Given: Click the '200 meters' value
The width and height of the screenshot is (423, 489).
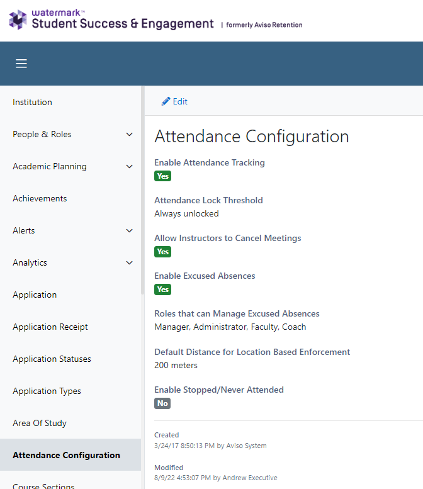Looking at the screenshot, I should point(176,366).
